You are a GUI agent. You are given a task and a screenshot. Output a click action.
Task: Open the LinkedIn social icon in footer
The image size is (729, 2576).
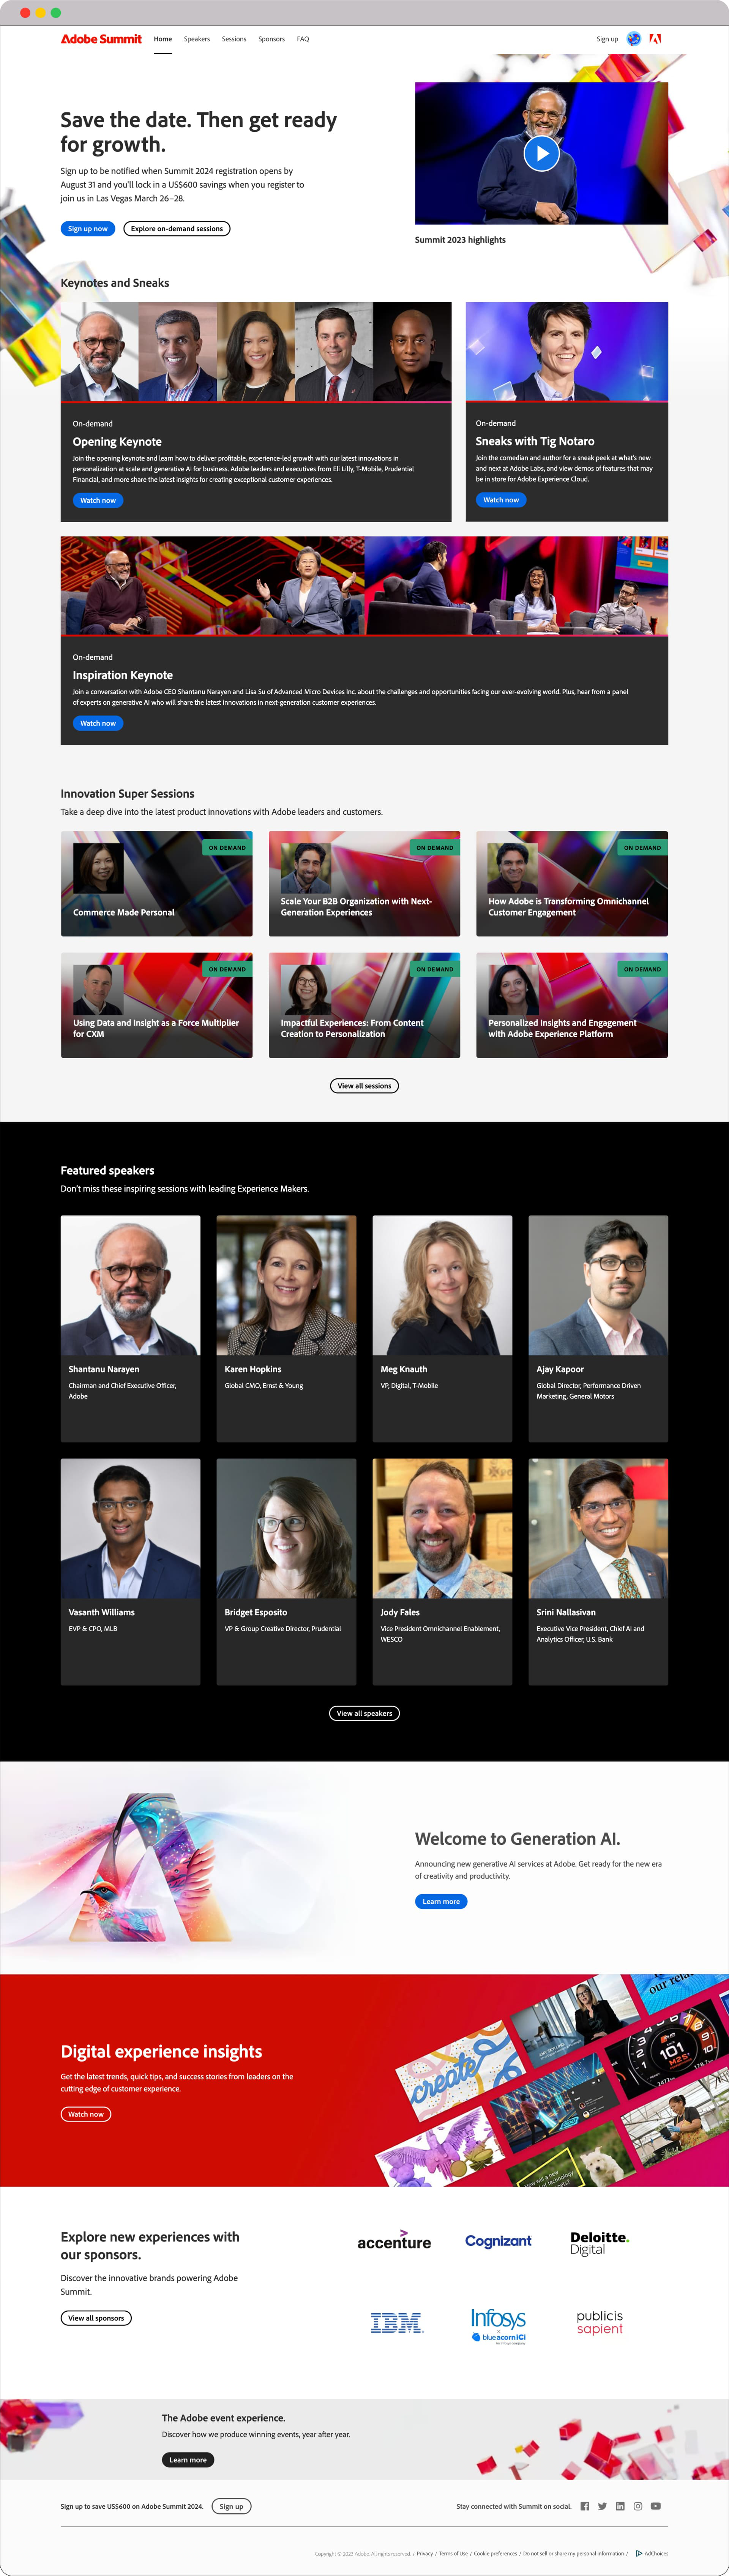(620, 2506)
